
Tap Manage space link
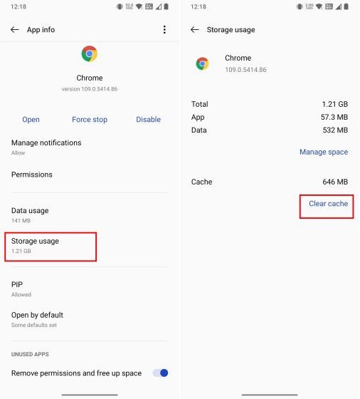(x=324, y=152)
